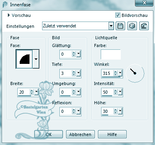This screenshot has height=145, width=155.
Task: Decrease Winkel with the down arrow
Action: click(116, 75)
